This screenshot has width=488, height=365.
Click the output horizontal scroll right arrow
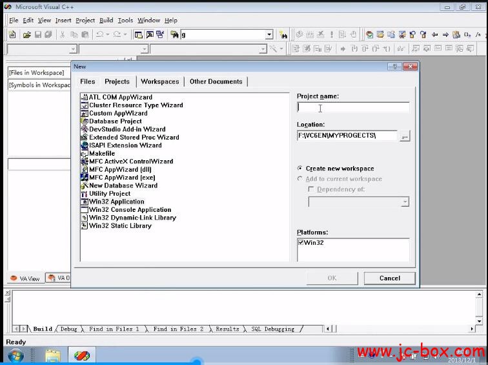(472, 329)
